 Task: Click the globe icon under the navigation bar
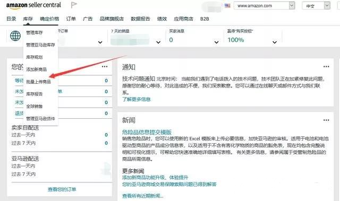pyautogui.click(x=15, y=36)
